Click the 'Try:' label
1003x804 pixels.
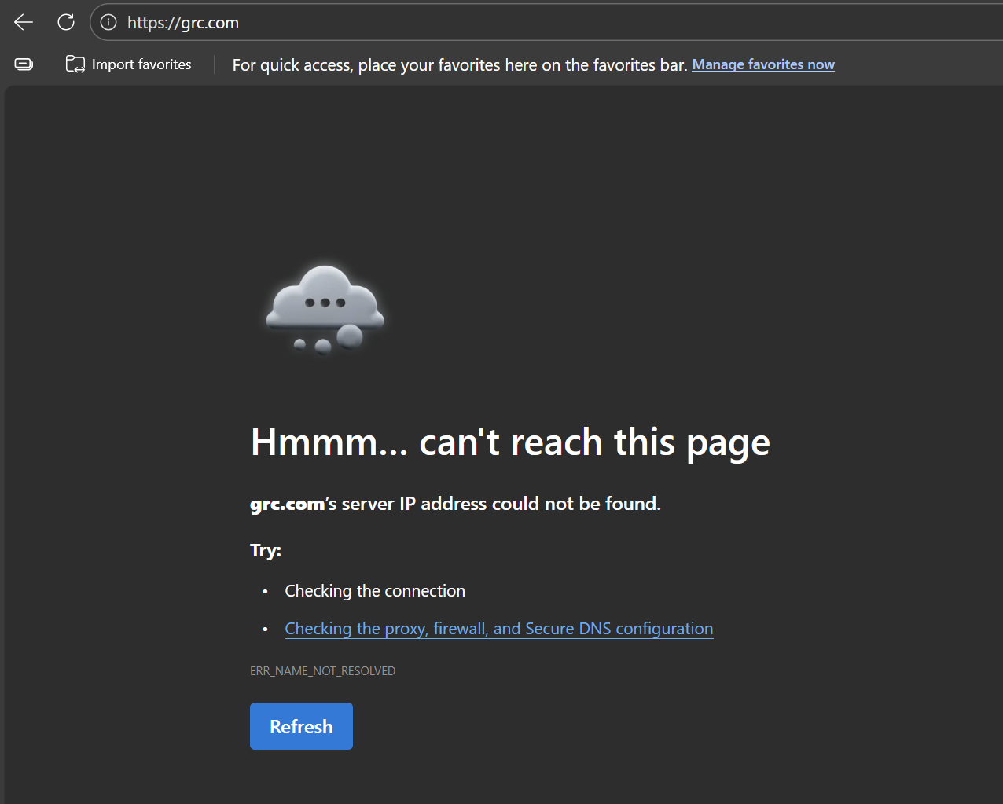point(266,550)
